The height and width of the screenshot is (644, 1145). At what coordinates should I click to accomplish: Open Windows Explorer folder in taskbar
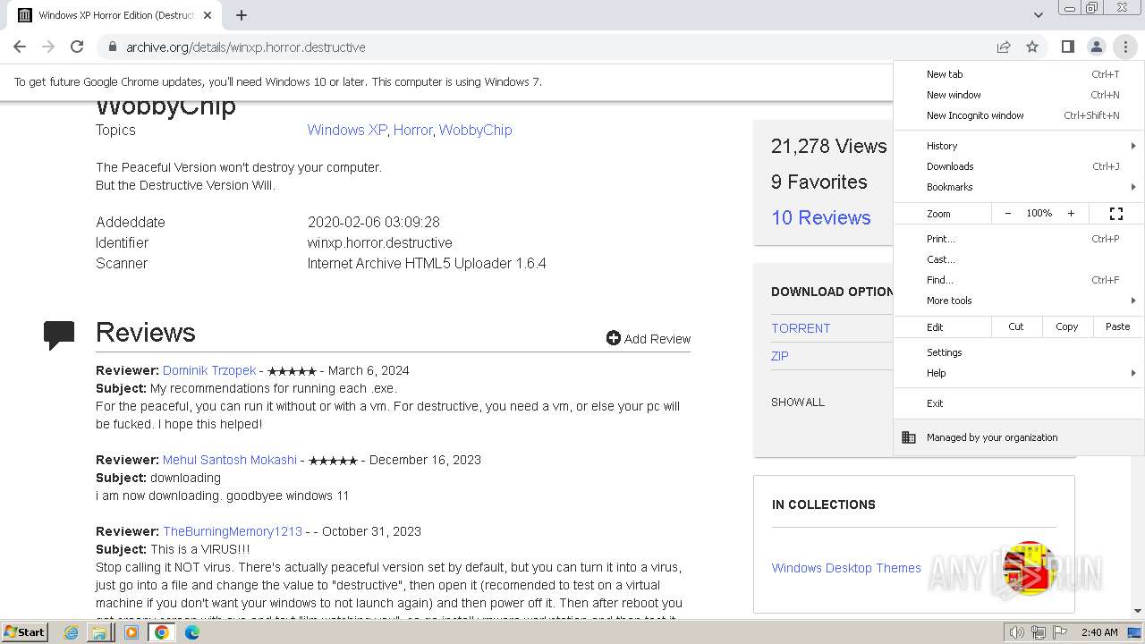click(100, 632)
